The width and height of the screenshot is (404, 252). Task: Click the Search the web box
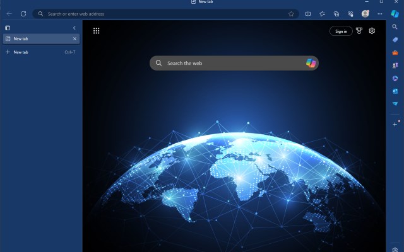(x=234, y=63)
